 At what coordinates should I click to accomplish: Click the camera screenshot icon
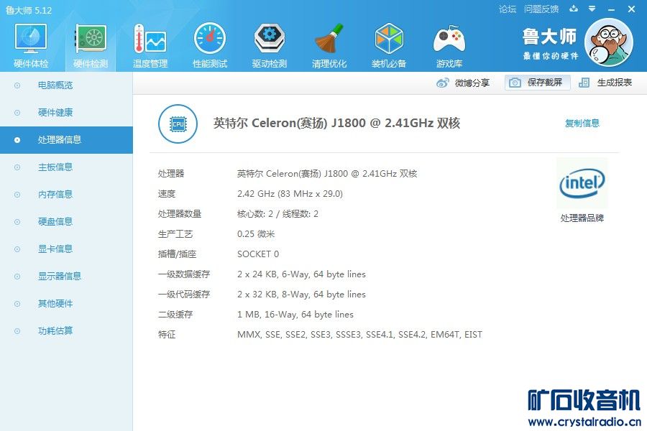[x=515, y=83]
